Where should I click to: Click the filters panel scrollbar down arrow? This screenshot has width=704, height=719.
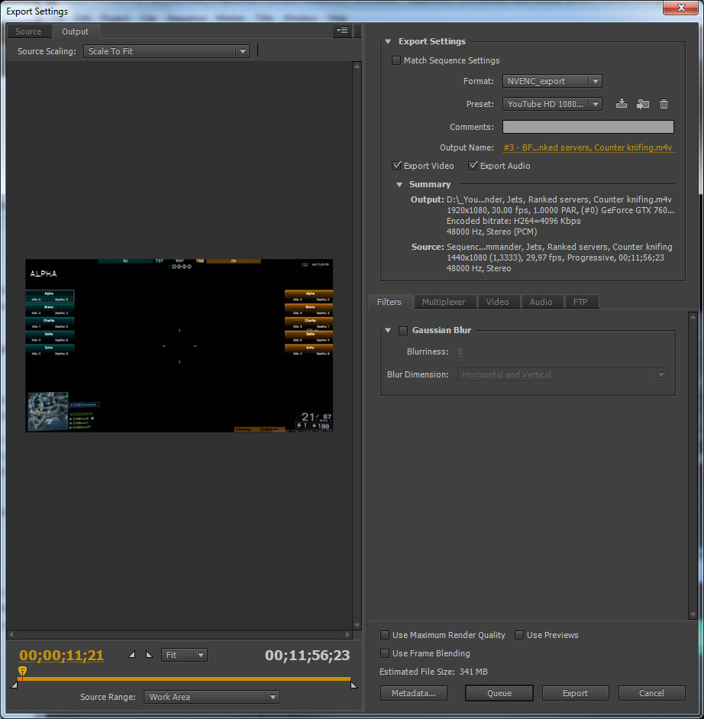tap(693, 614)
